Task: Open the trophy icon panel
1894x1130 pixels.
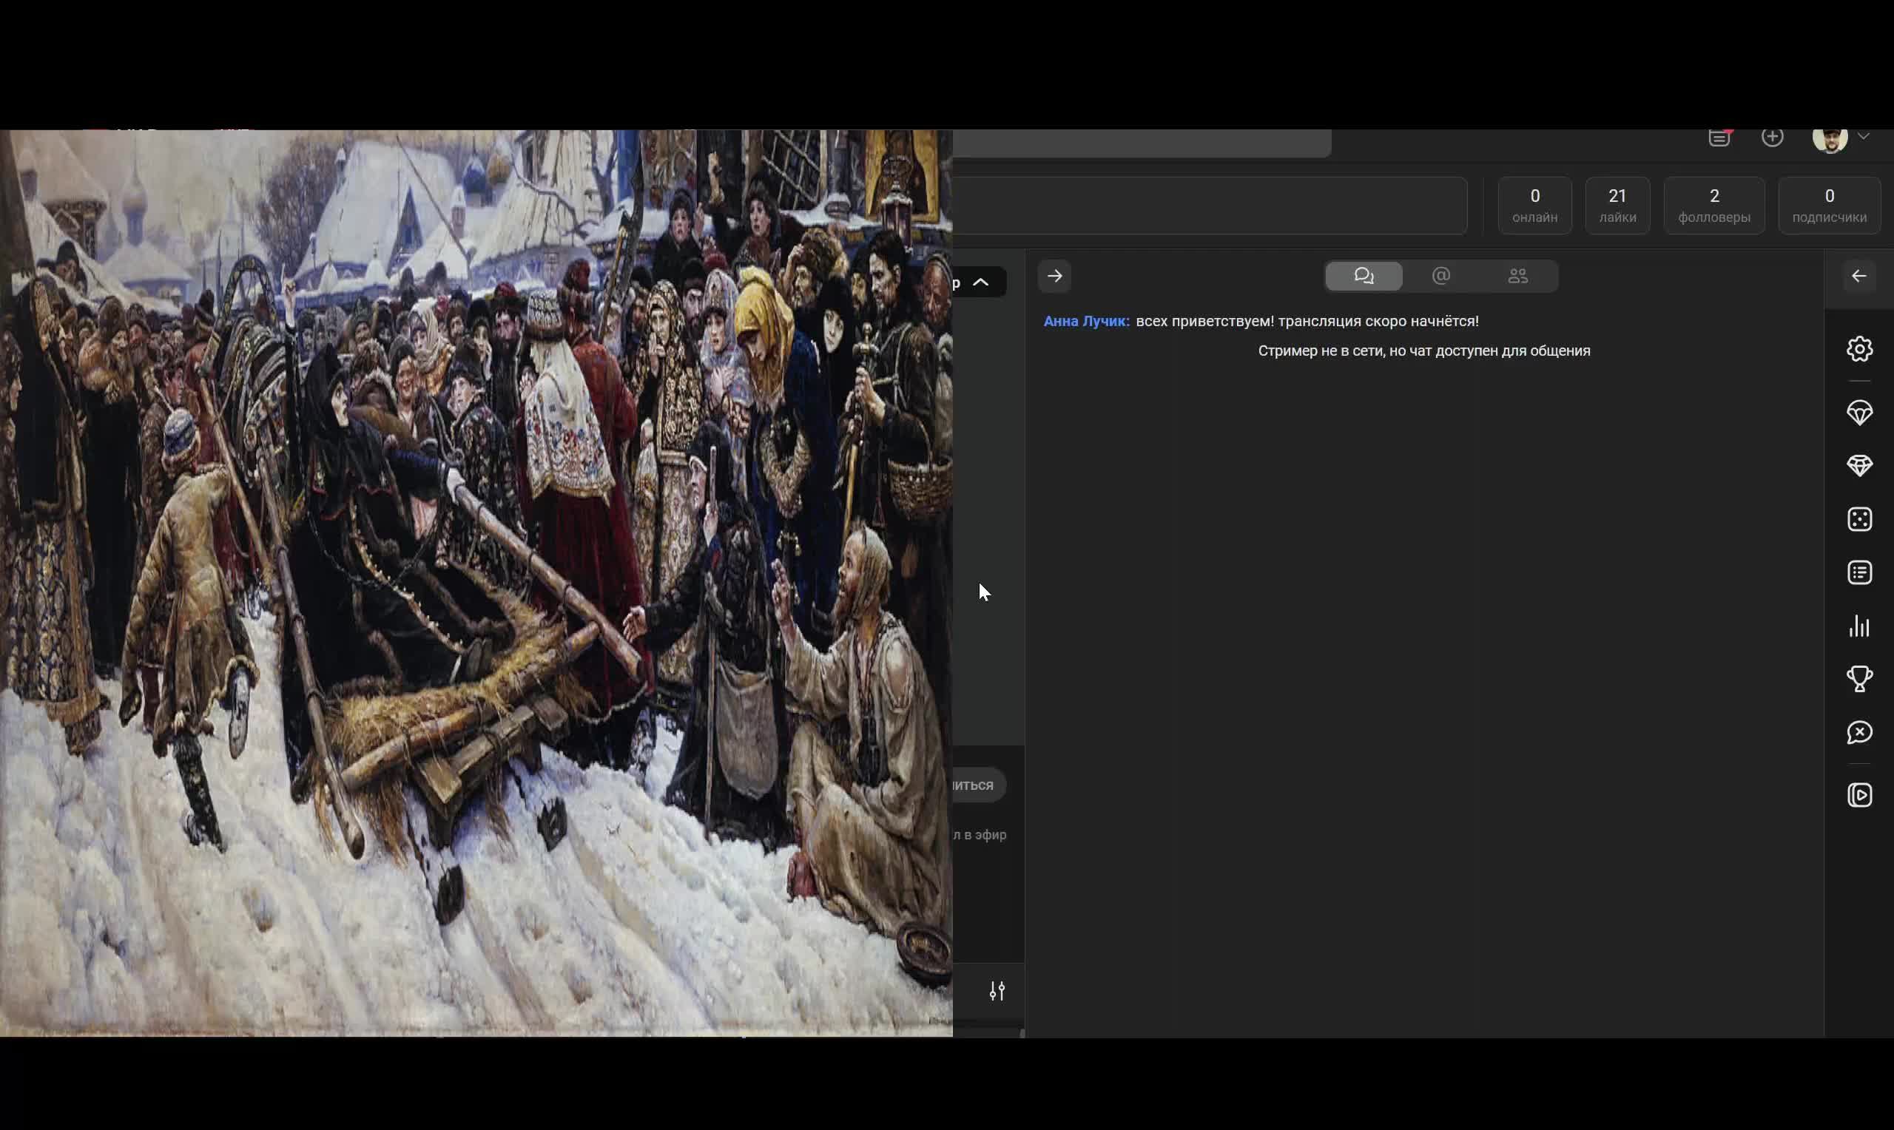Action: pyautogui.click(x=1859, y=678)
